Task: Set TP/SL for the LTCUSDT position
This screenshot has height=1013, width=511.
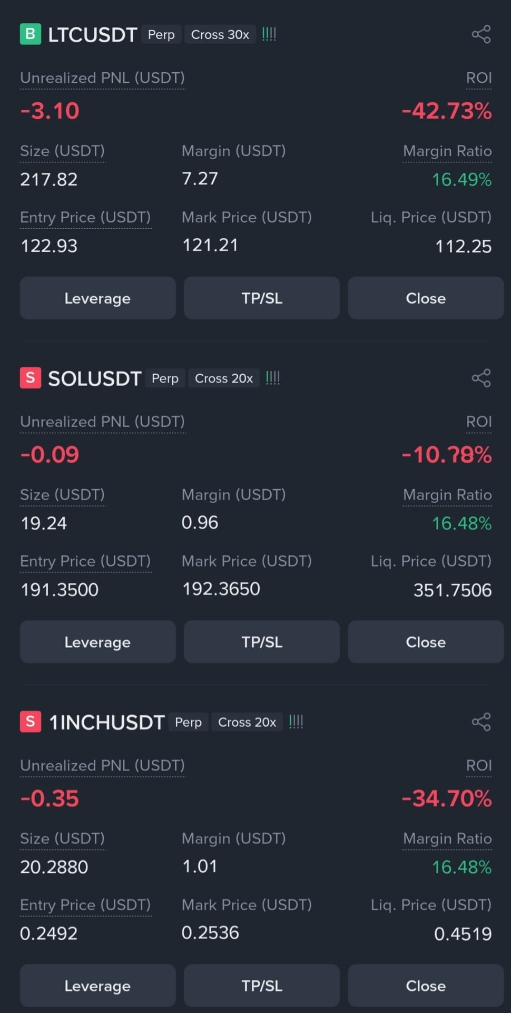Action: click(262, 298)
